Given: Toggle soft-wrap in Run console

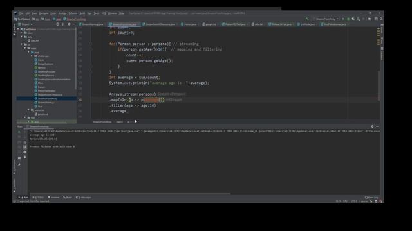Looking at the screenshot, I should 24,142.
